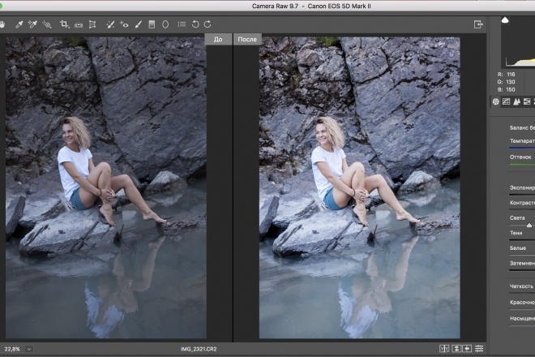Copy current settings to Before
Viewport: 535px width, 357px height.
click(x=467, y=348)
